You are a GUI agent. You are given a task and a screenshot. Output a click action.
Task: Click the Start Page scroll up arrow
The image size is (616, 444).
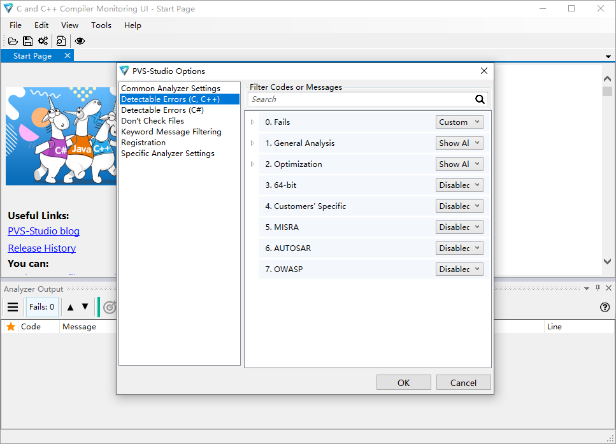point(607,78)
